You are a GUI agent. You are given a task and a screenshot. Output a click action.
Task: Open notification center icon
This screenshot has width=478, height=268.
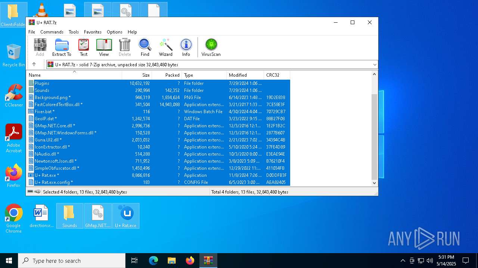466,261
